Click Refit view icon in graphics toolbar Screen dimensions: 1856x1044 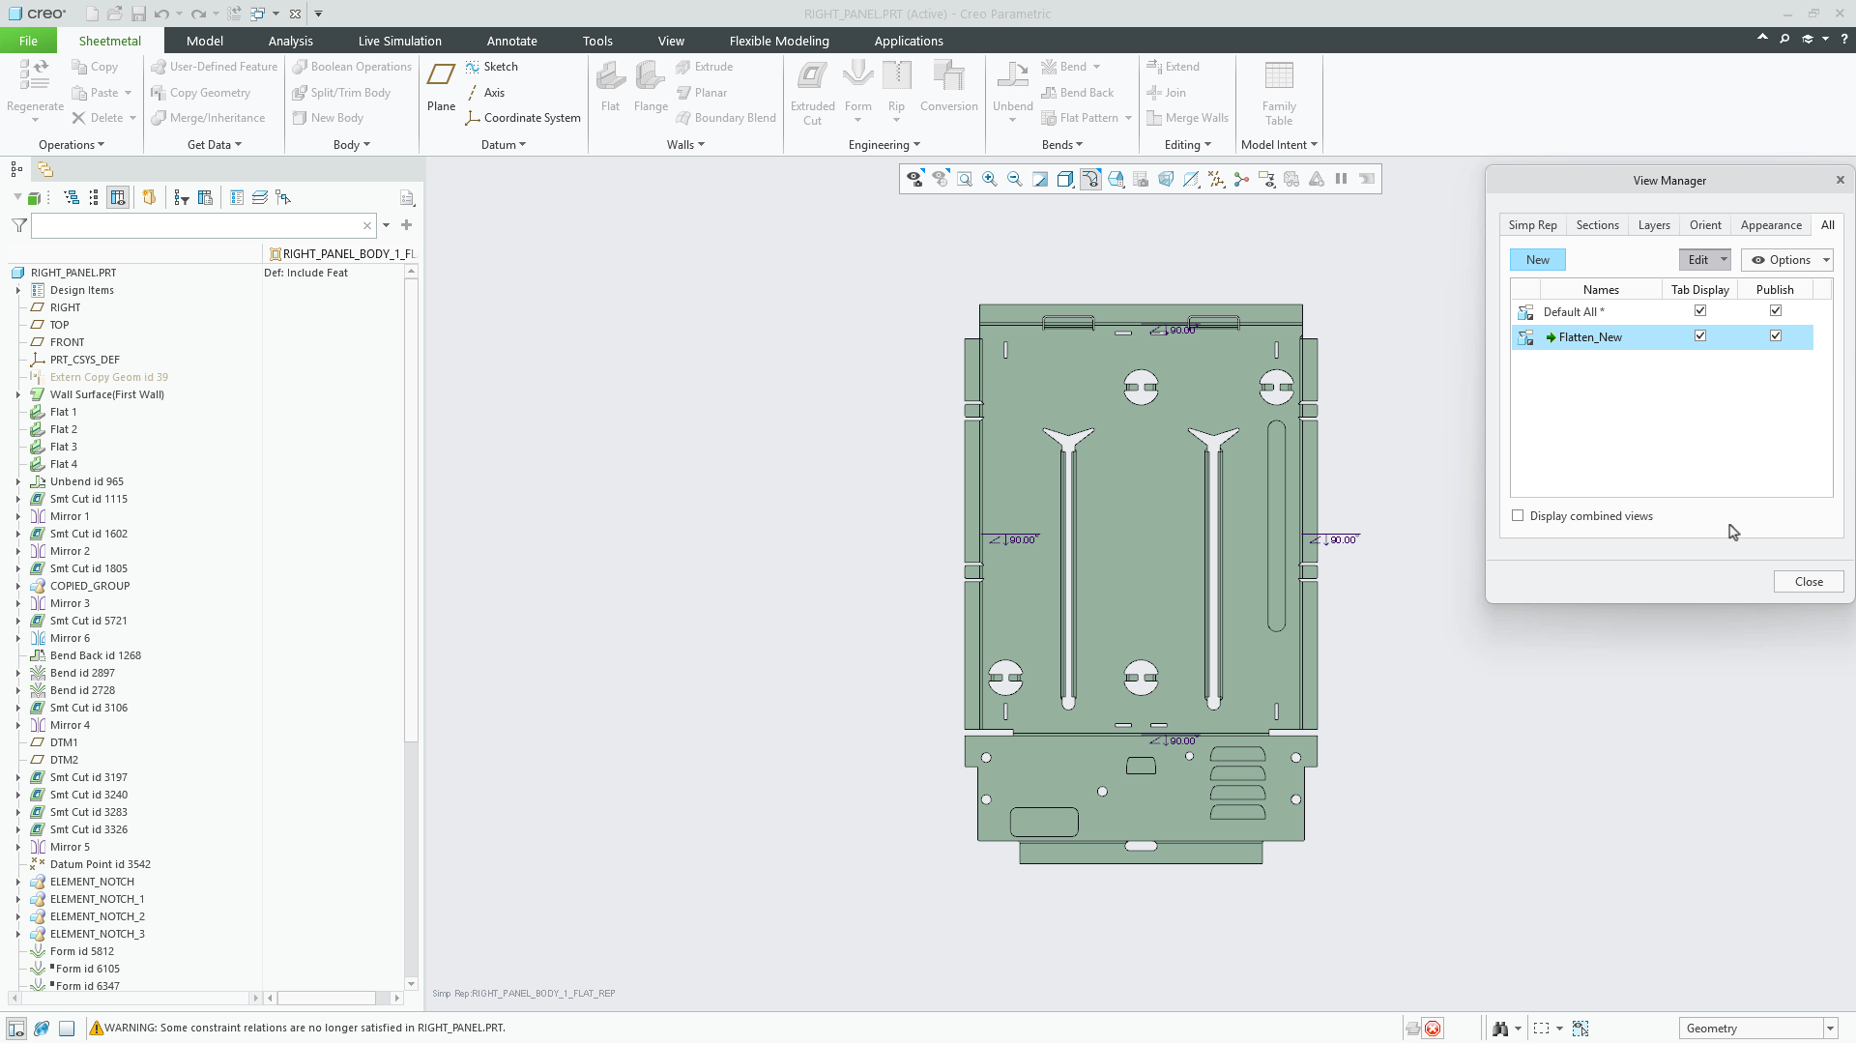[965, 179]
